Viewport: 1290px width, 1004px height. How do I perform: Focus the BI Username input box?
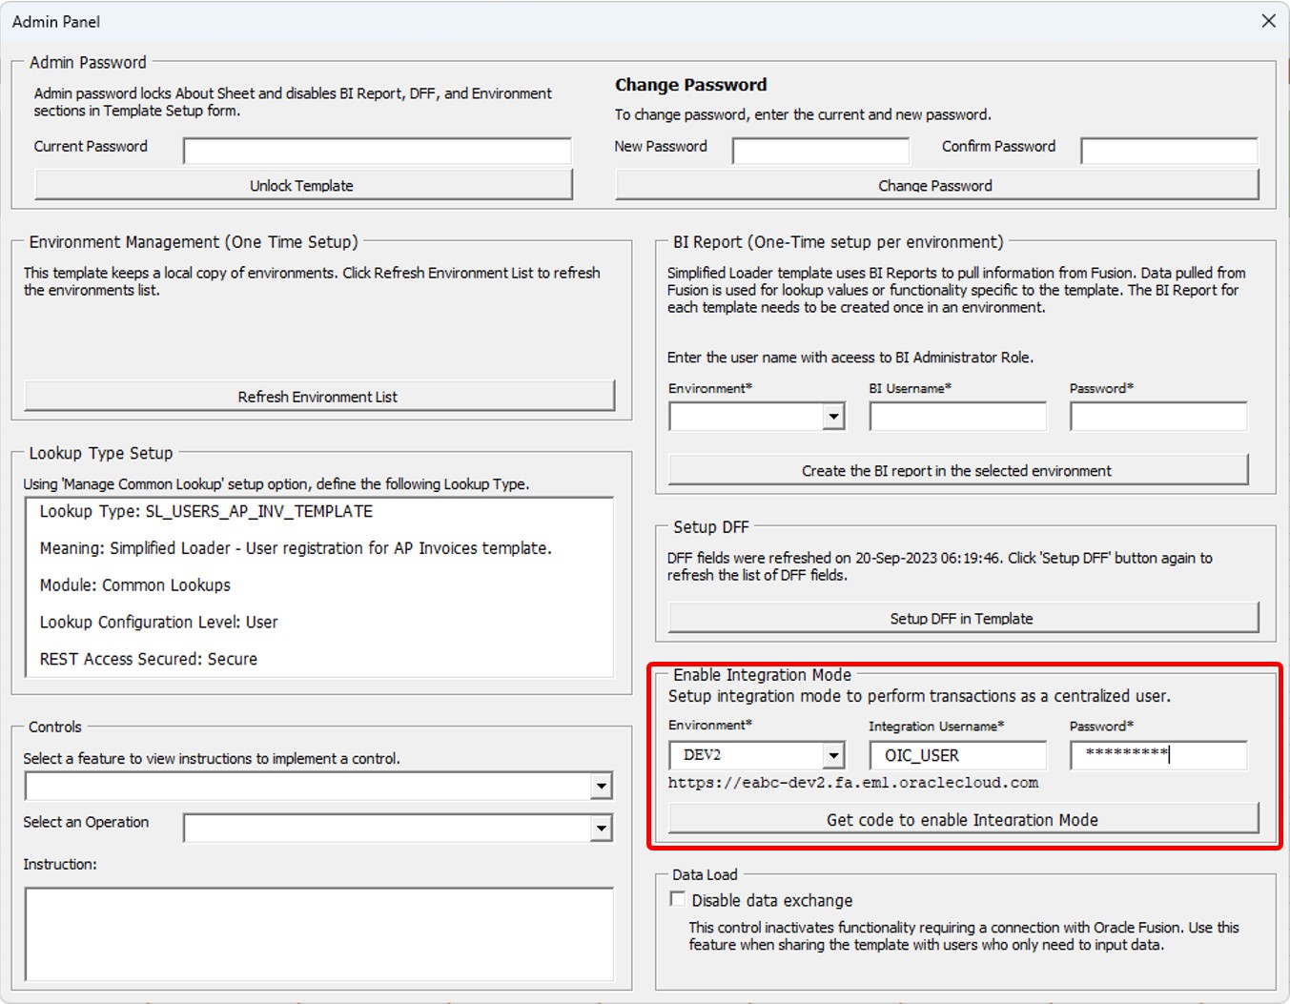(957, 417)
